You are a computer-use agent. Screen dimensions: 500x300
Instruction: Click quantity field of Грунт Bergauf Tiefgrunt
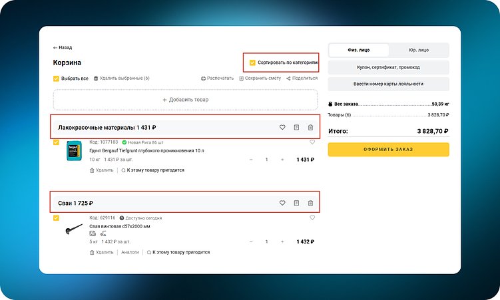coord(266,160)
